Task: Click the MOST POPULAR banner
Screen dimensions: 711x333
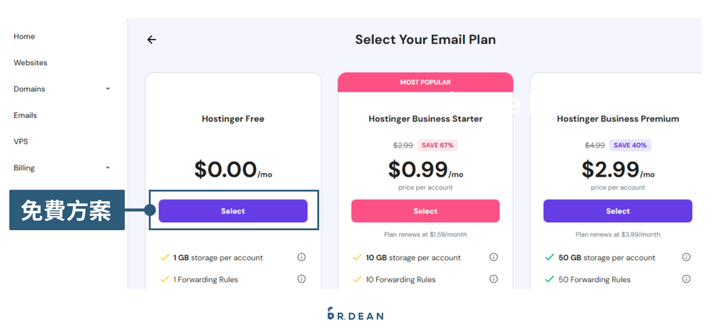Action: click(425, 82)
